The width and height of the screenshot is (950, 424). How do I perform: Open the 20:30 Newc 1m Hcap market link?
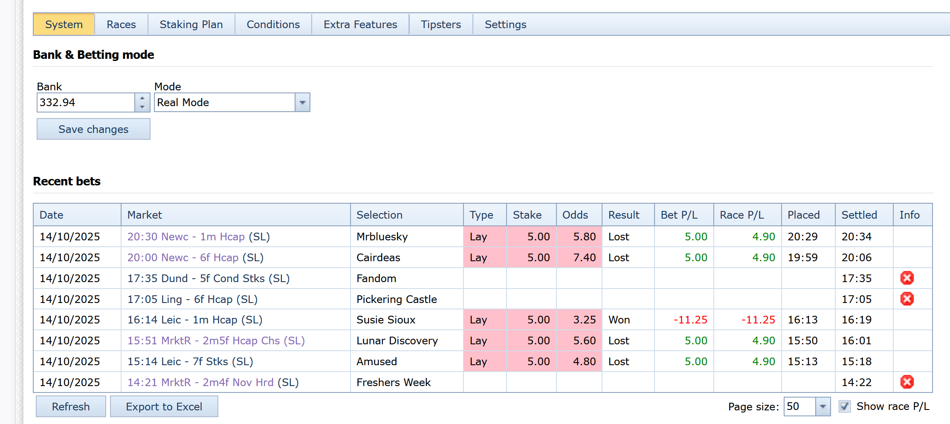point(186,237)
